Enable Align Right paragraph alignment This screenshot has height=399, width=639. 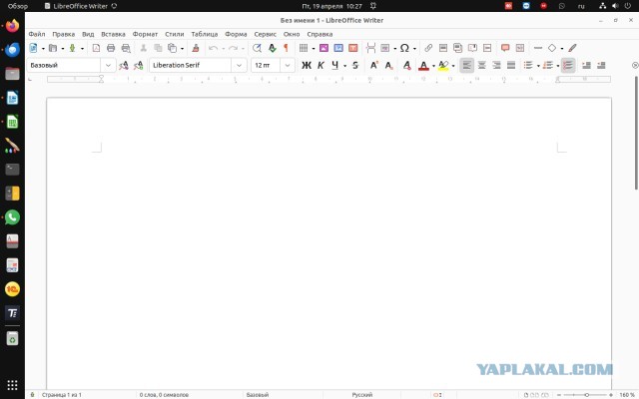(496, 65)
